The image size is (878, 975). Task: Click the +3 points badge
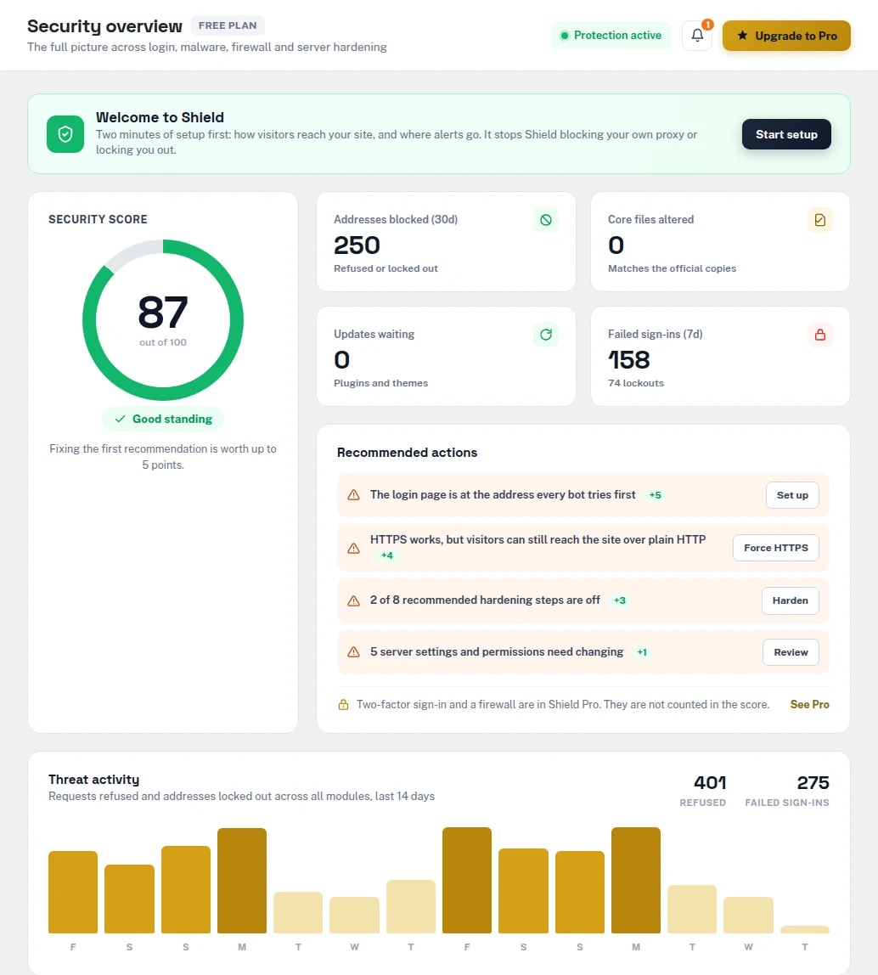(x=619, y=600)
